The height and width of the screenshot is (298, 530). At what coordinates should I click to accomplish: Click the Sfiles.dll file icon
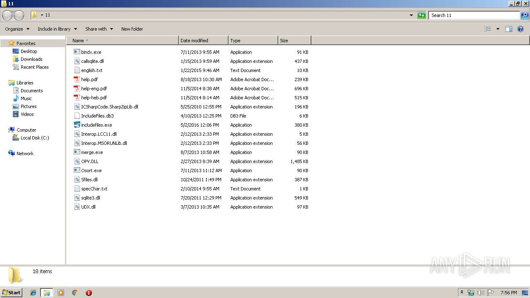tap(77, 180)
